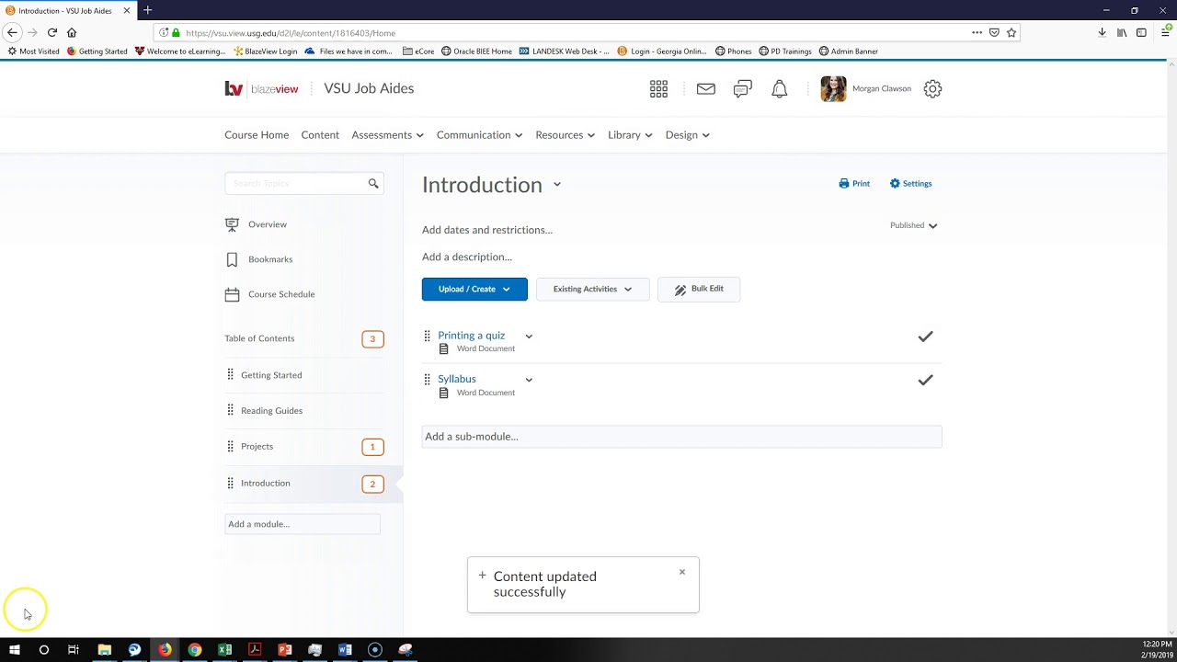Viewport: 1177px width, 662px height.
Task: Open File Explorer from the taskbar
Action: coord(104,649)
